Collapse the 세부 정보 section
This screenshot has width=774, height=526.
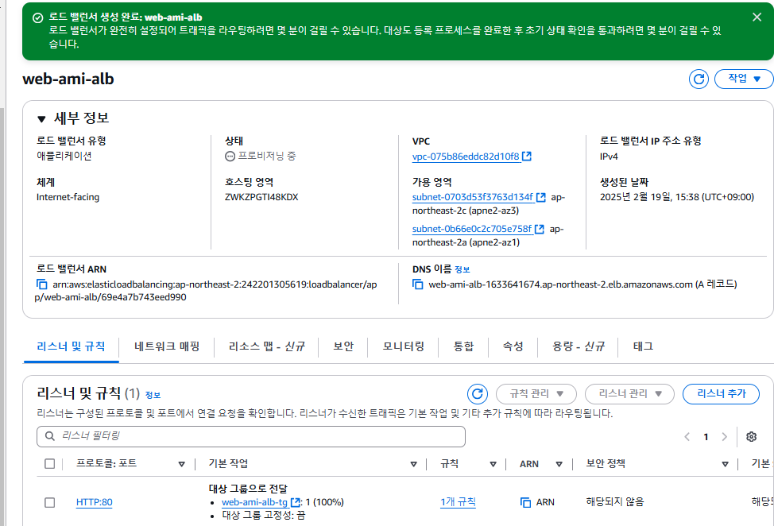[x=41, y=119]
